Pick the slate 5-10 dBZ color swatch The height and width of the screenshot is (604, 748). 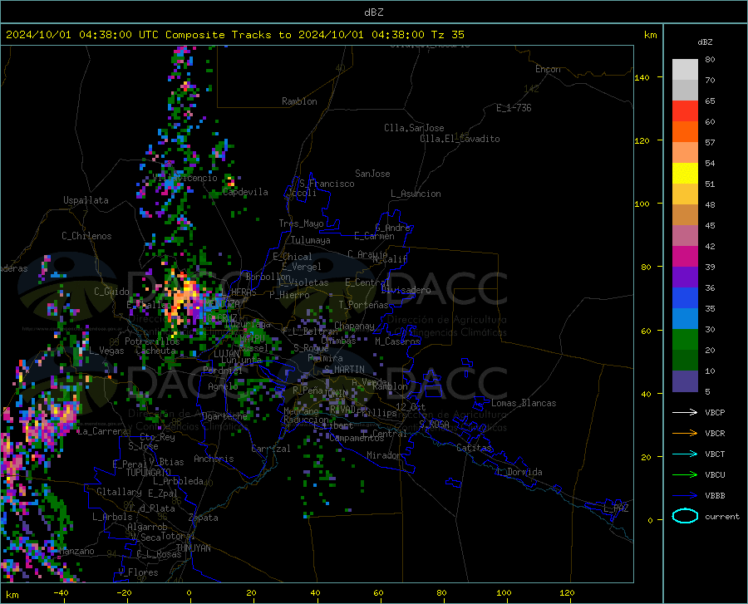click(x=685, y=381)
